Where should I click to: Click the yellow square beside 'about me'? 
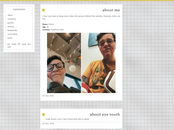click(43, 10)
